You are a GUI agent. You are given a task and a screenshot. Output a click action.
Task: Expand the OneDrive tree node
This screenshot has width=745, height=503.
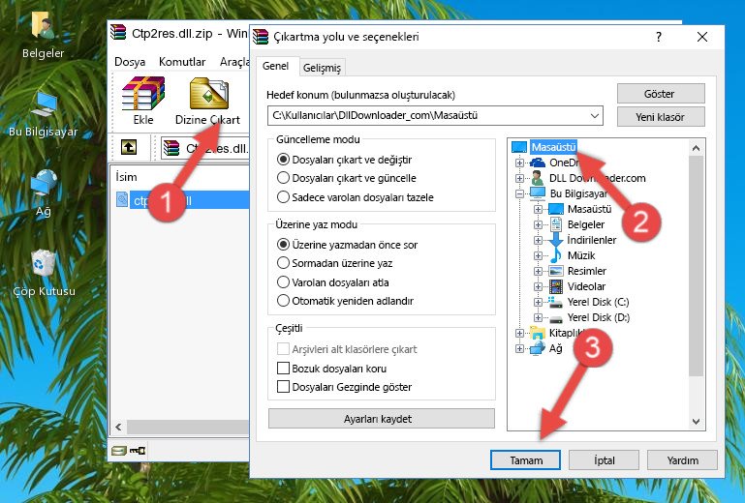pyautogui.click(x=519, y=163)
